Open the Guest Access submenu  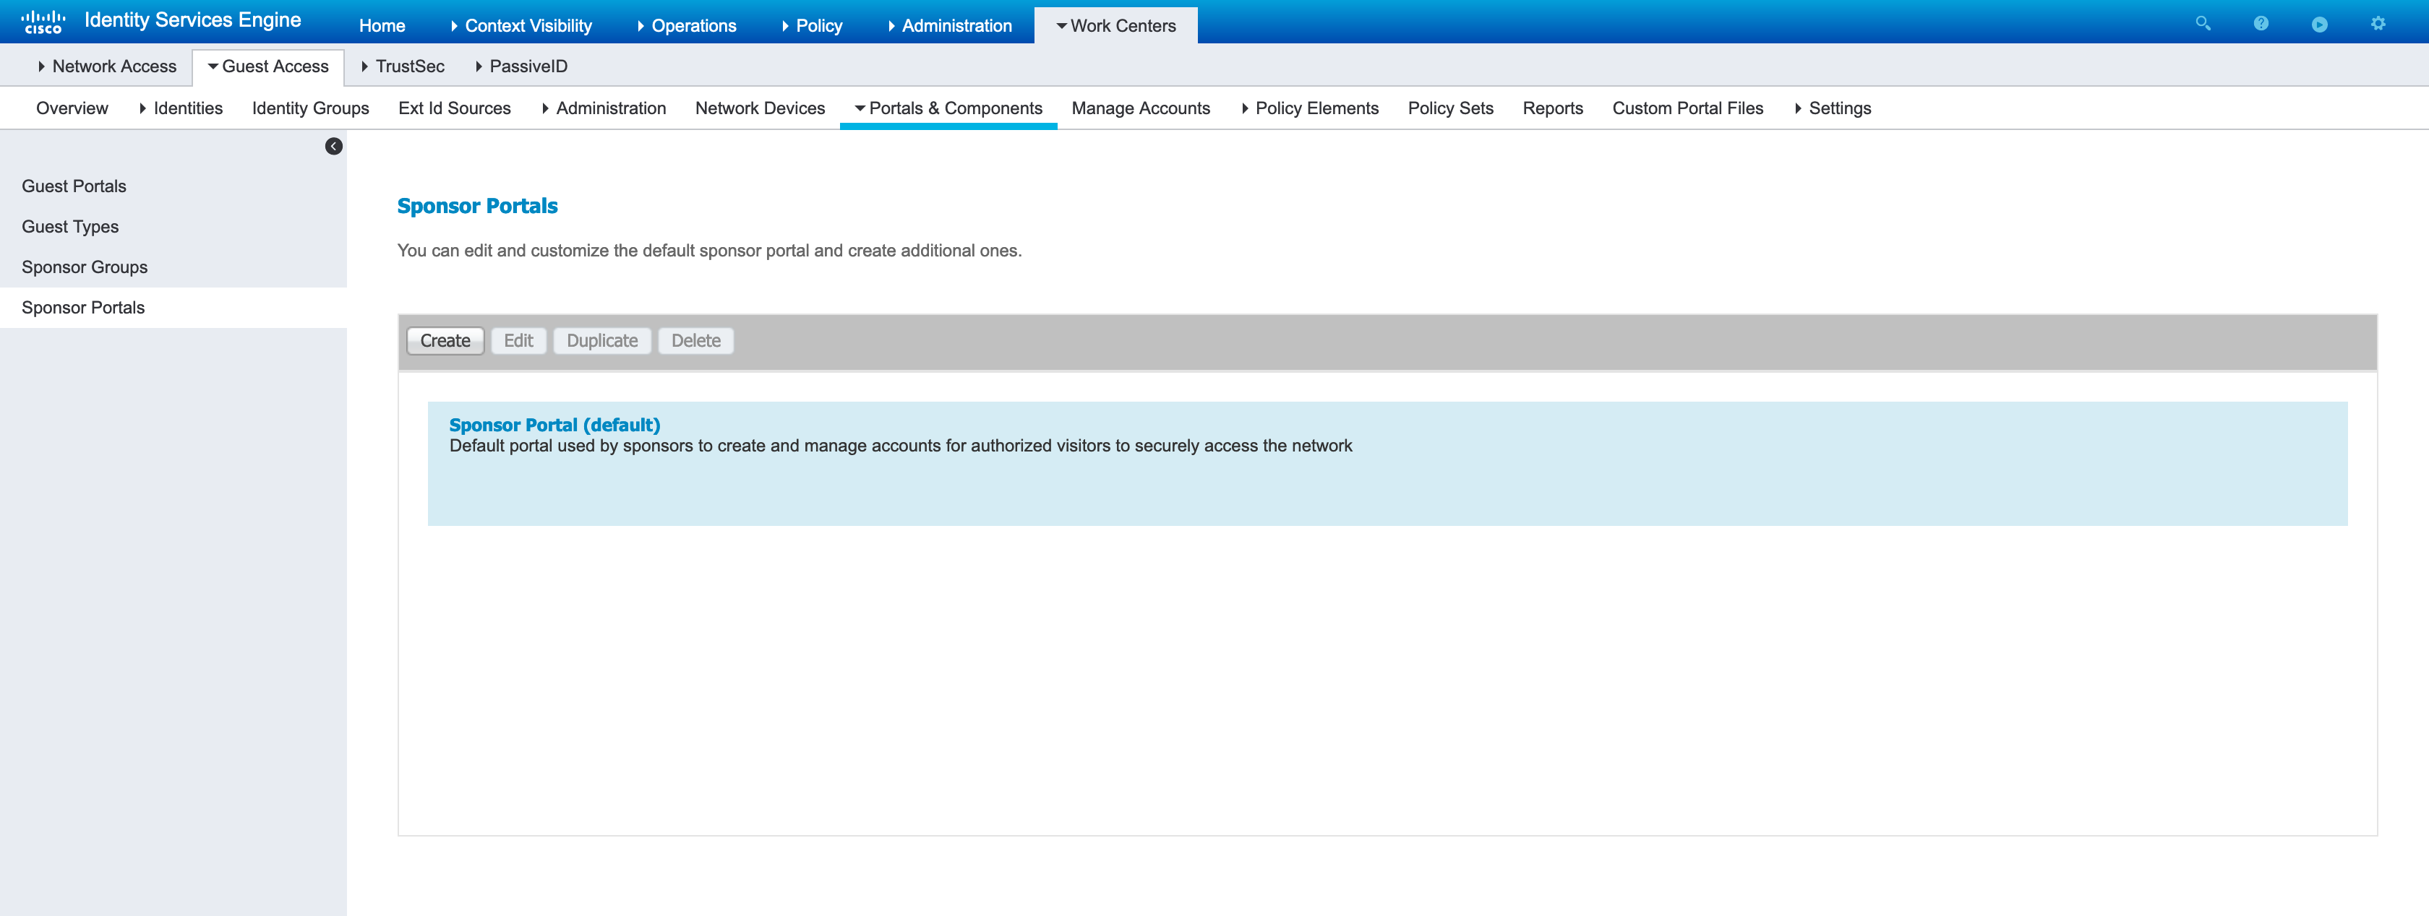click(269, 66)
